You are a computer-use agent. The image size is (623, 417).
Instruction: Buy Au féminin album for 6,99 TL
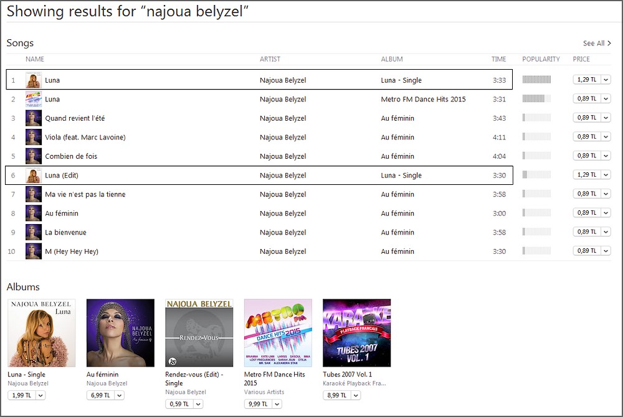[x=100, y=396]
